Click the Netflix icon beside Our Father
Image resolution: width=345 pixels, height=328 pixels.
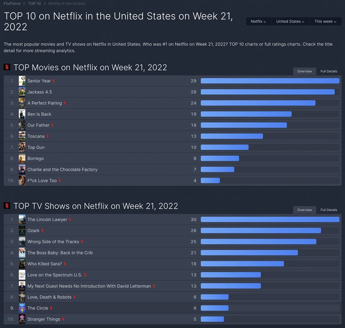coord(53,125)
